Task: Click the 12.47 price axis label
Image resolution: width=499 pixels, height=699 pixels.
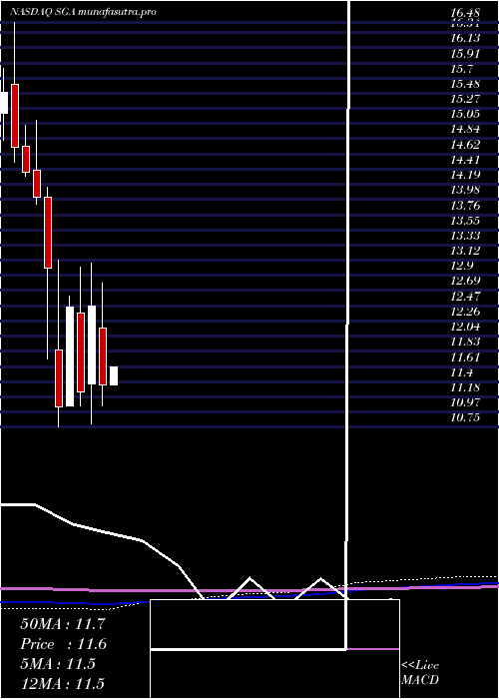Action: click(x=465, y=296)
